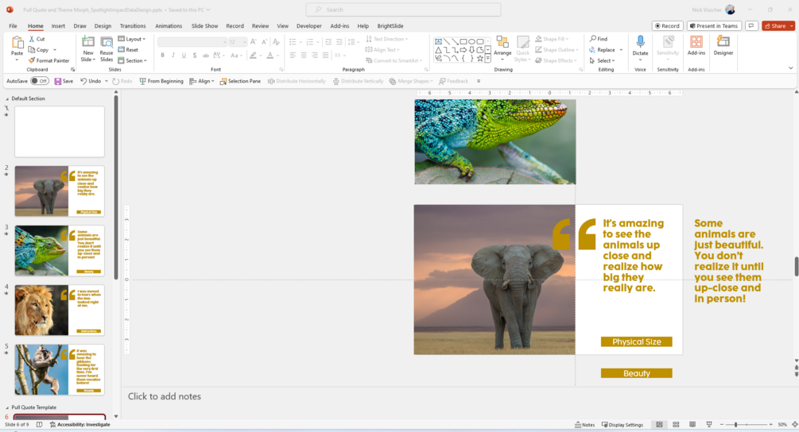Fit slide to current window
Viewport: 799px width, 432px height.
[794, 424]
